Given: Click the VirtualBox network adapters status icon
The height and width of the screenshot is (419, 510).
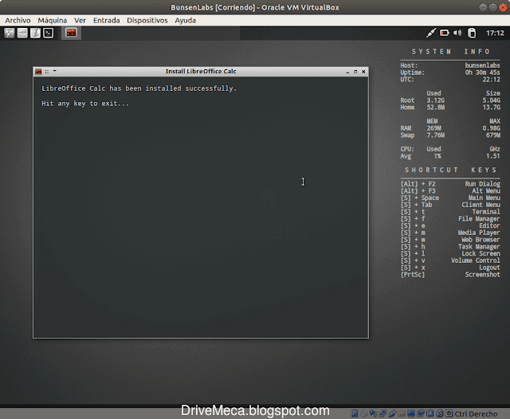Looking at the screenshot, I should click(382, 413).
